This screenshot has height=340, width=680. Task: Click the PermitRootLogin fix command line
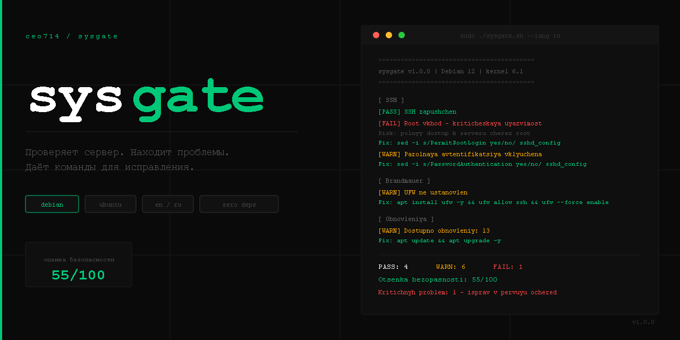469,142
